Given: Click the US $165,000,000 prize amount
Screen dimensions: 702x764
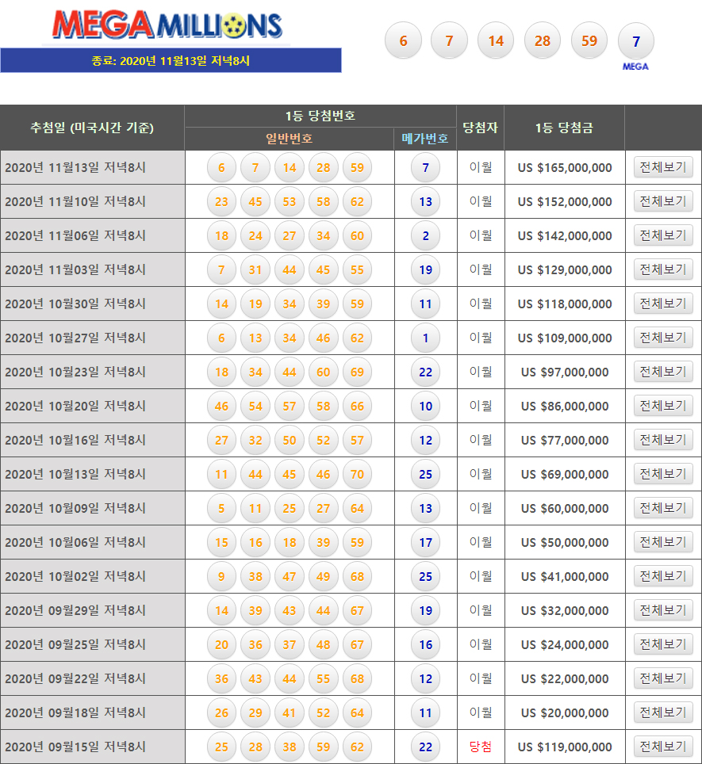Looking at the screenshot, I should (x=565, y=167).
